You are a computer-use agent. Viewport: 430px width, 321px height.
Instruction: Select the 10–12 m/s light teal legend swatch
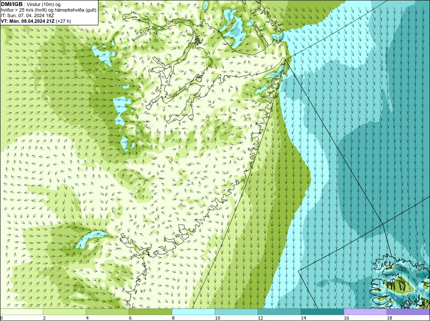(x=236, y=312)
